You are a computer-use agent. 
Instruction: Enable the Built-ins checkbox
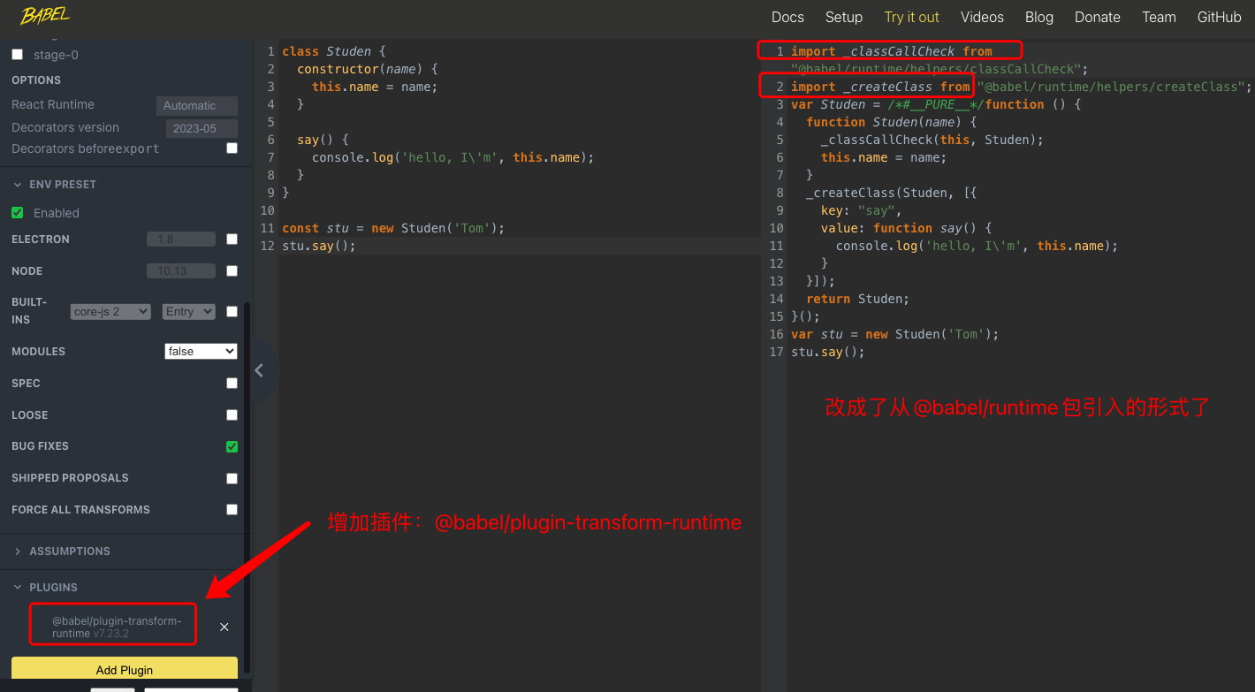tap(232, 312)
